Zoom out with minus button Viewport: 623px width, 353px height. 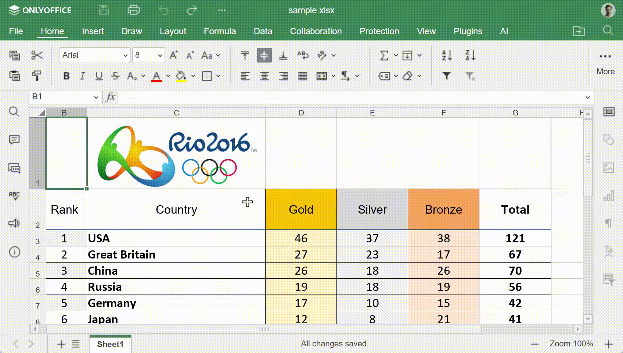pyautogui.click(x=535, y=344)
